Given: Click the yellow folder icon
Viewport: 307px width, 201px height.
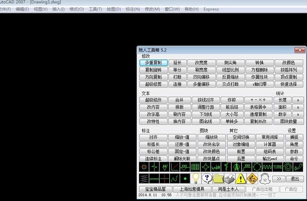Looking at the screenshot, I should point(218,178).
